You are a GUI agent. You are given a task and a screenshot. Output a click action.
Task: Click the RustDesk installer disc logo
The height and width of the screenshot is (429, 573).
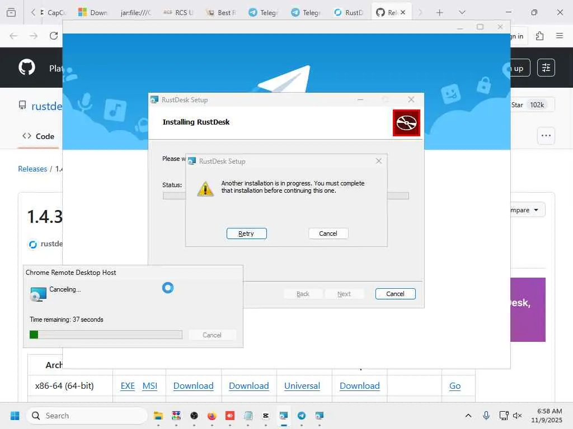point(406,123)
